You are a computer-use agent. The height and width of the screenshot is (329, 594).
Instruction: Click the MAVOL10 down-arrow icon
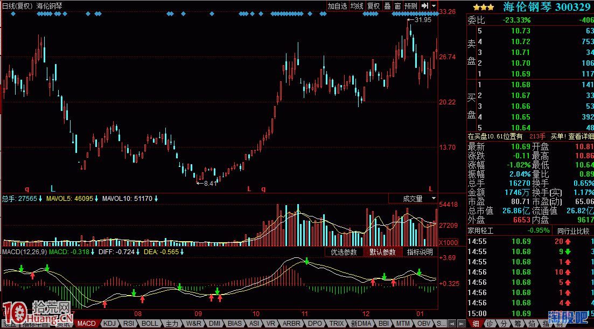pos(156,199)
